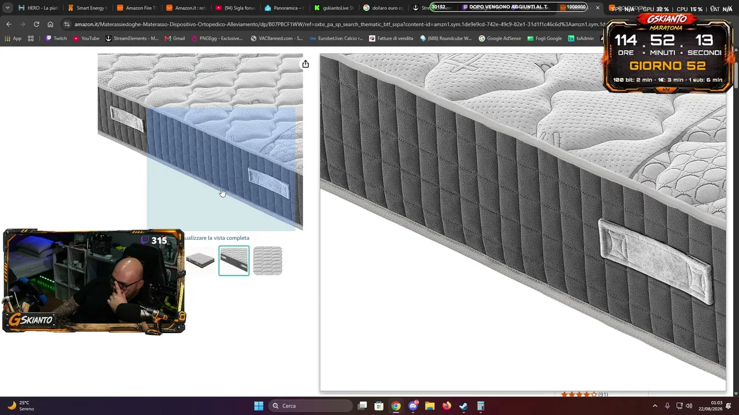Switch to the dollaro euro tab
Screen dimensions: 739x415
pos(383,8)
